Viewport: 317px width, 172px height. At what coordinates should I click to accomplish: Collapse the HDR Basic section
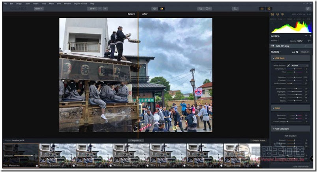[290, 58]
